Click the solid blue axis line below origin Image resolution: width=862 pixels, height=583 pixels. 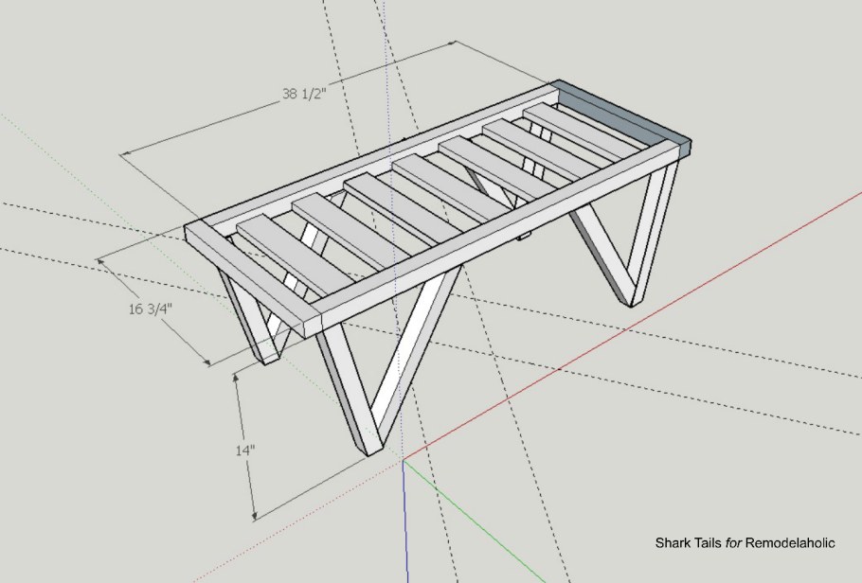coord(404,530)
